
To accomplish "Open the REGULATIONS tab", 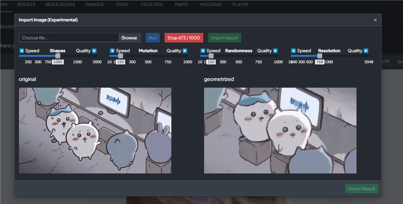I will tap(60, 5).
